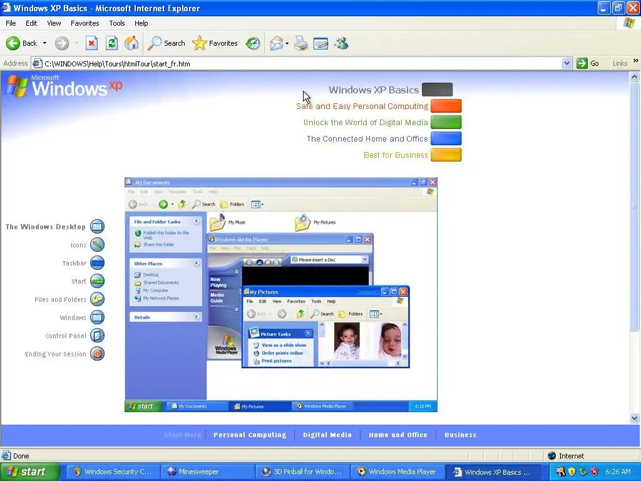This screenshot has height=481, width=641.
Task: Click the Taskbar topic round icon
Action: click(x=97, y=263)
